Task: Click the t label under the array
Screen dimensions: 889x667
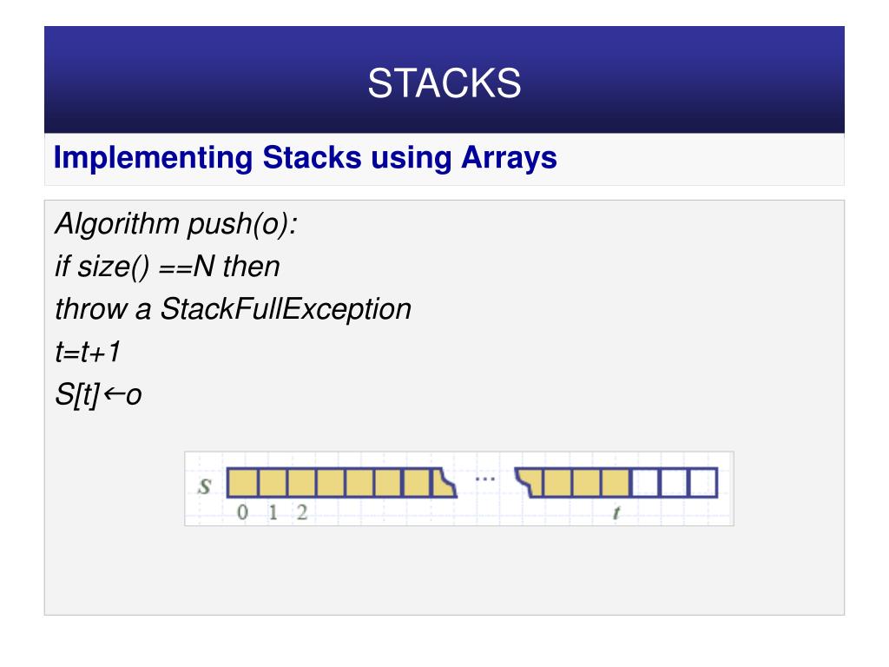Action: click(616, 512)
